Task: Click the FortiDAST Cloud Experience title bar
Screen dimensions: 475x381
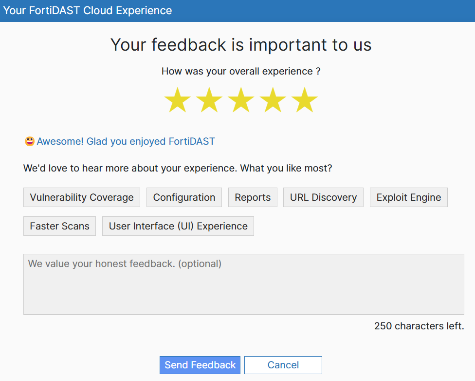Action: (x=88, y=10)
